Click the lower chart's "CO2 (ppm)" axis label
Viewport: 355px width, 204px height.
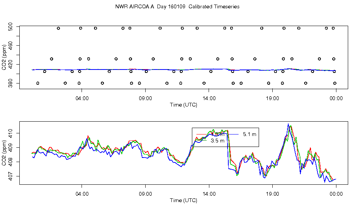coord(4,153)
